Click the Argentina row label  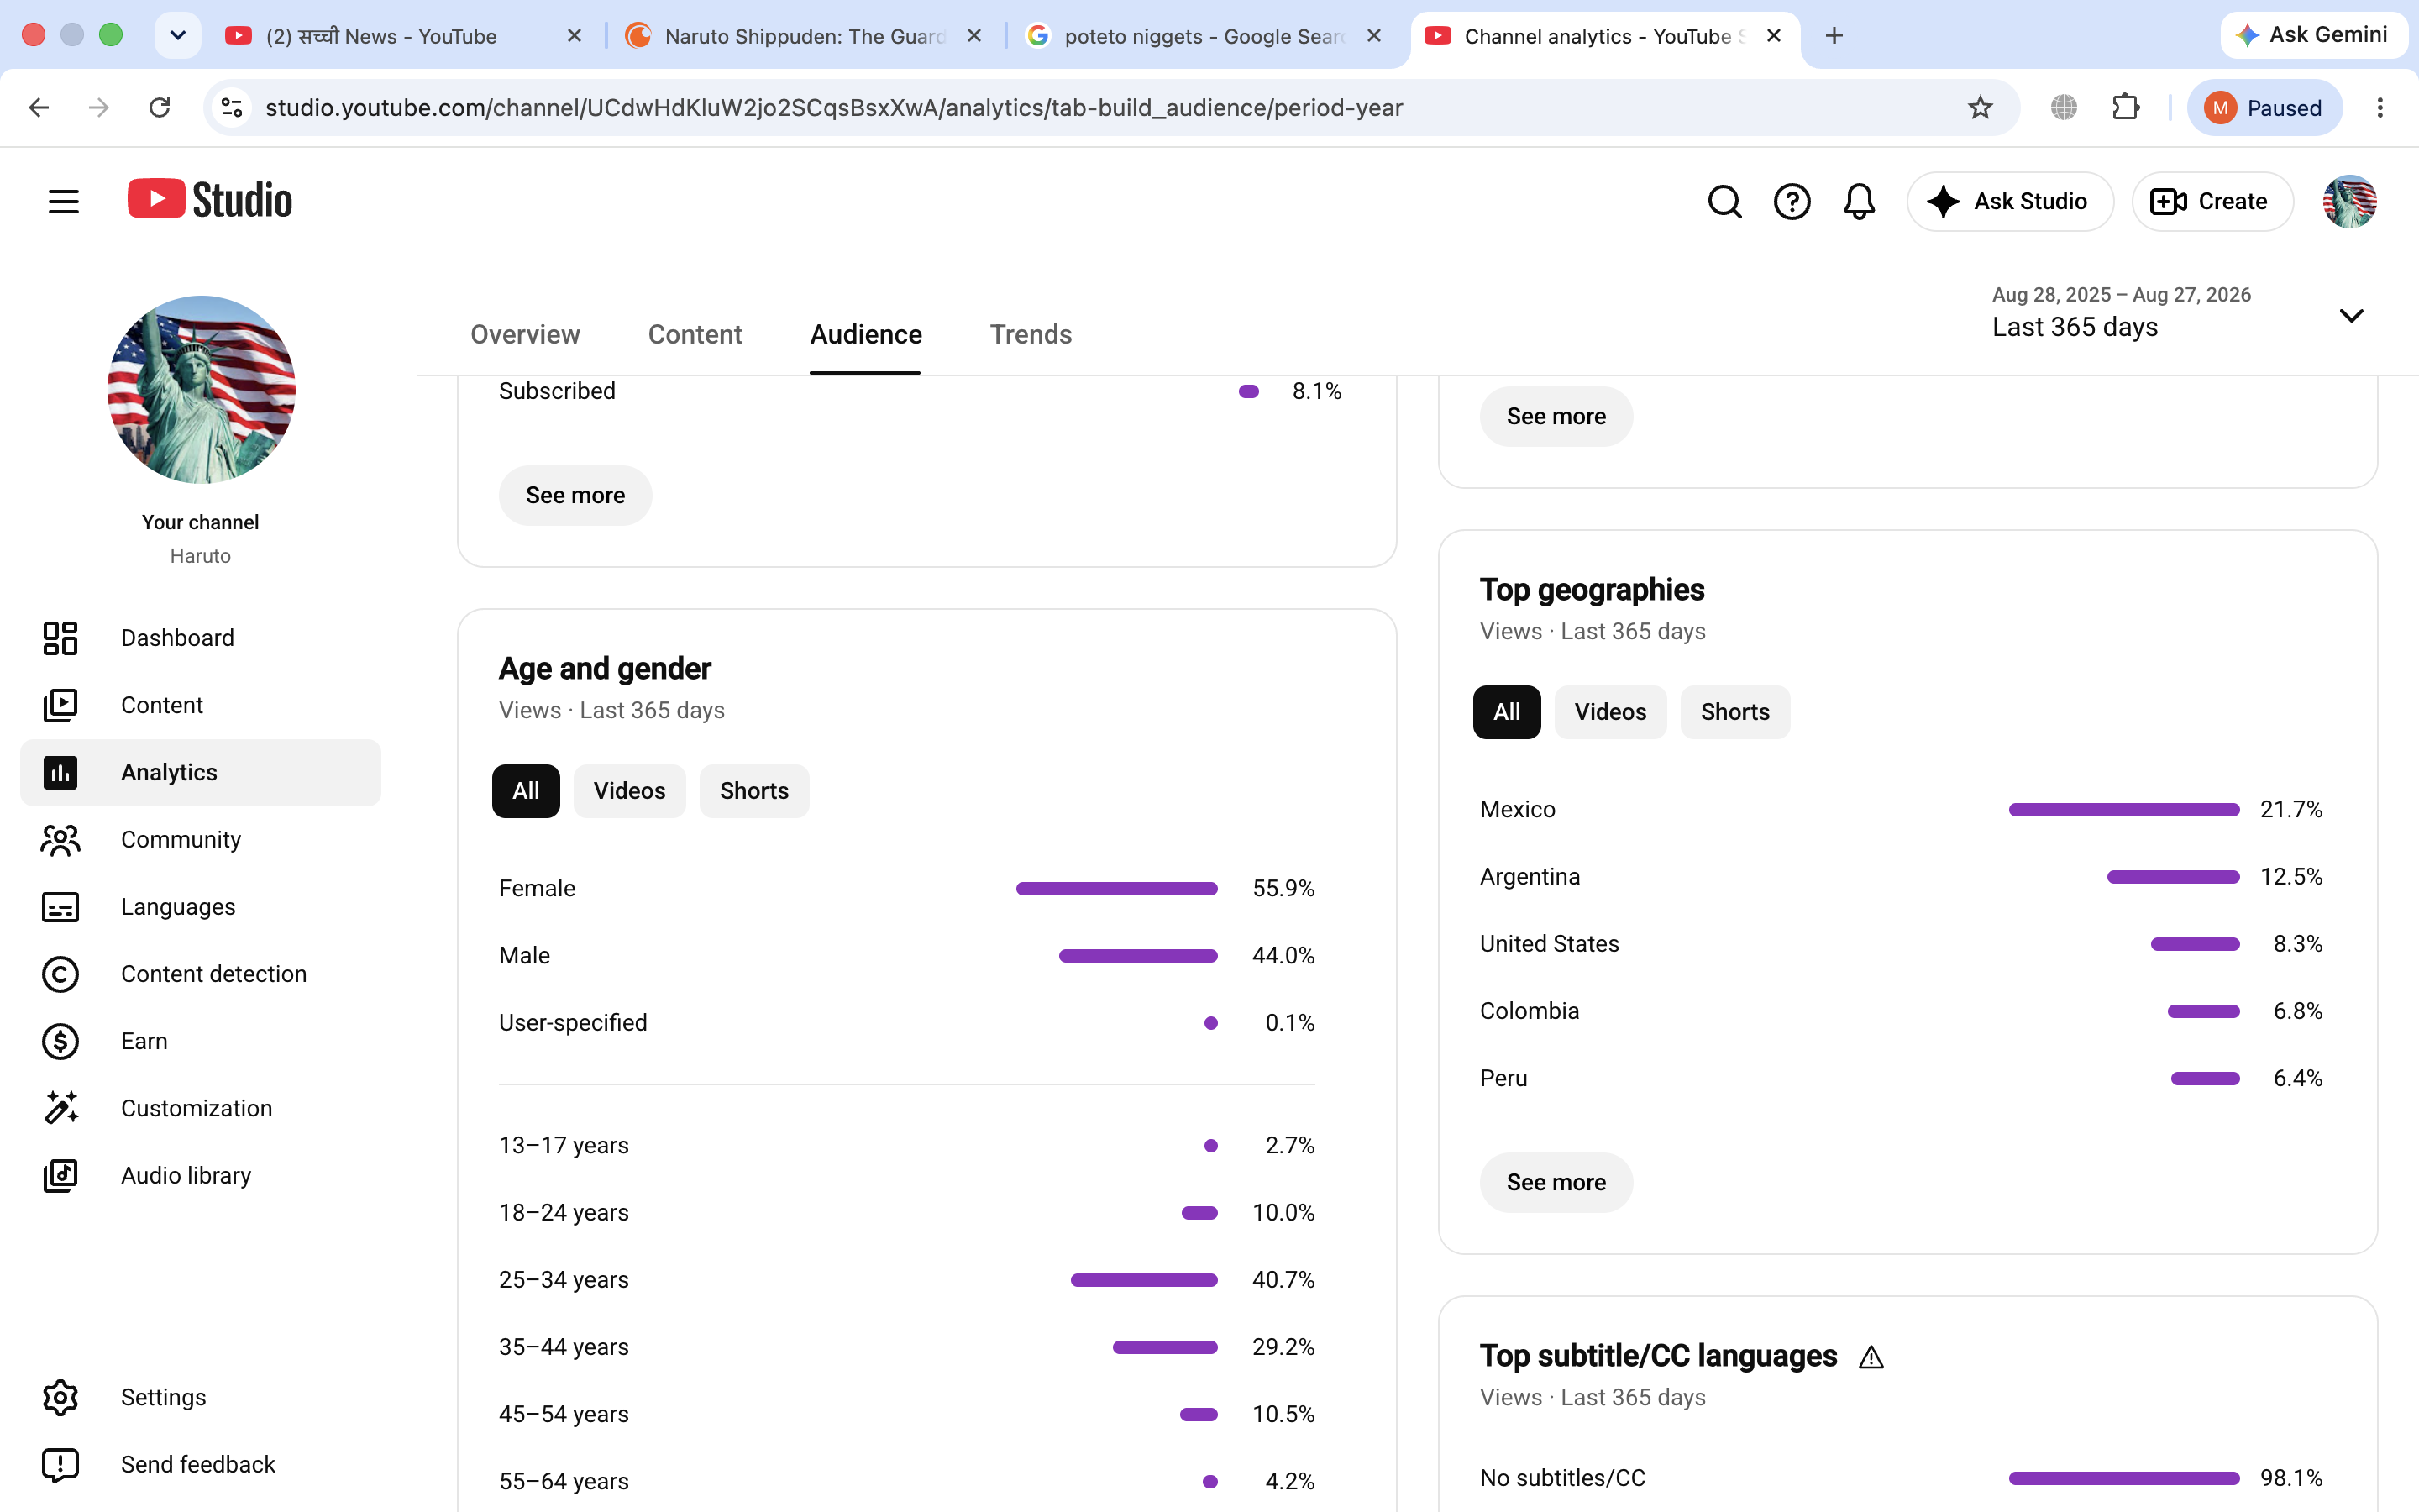click(1530, 876)
